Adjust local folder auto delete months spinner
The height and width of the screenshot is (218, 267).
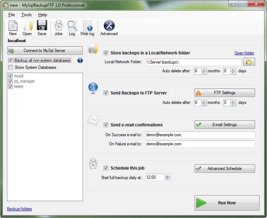(x=204, y=71)
